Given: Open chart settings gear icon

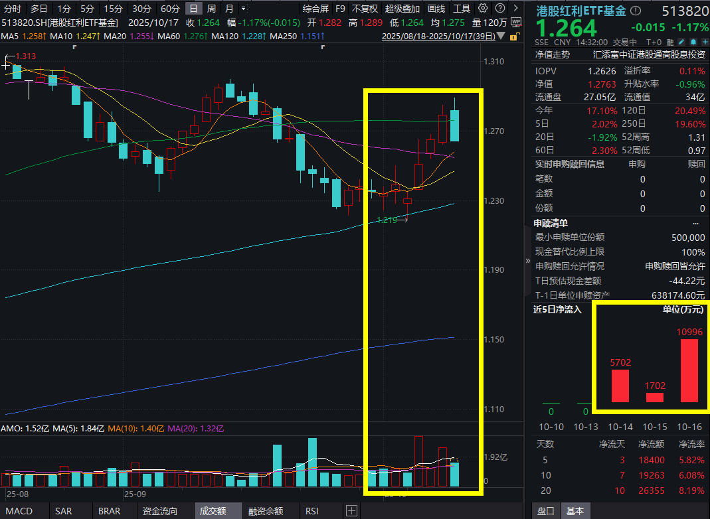Looking at the screenshot, I should coord(483,9).
